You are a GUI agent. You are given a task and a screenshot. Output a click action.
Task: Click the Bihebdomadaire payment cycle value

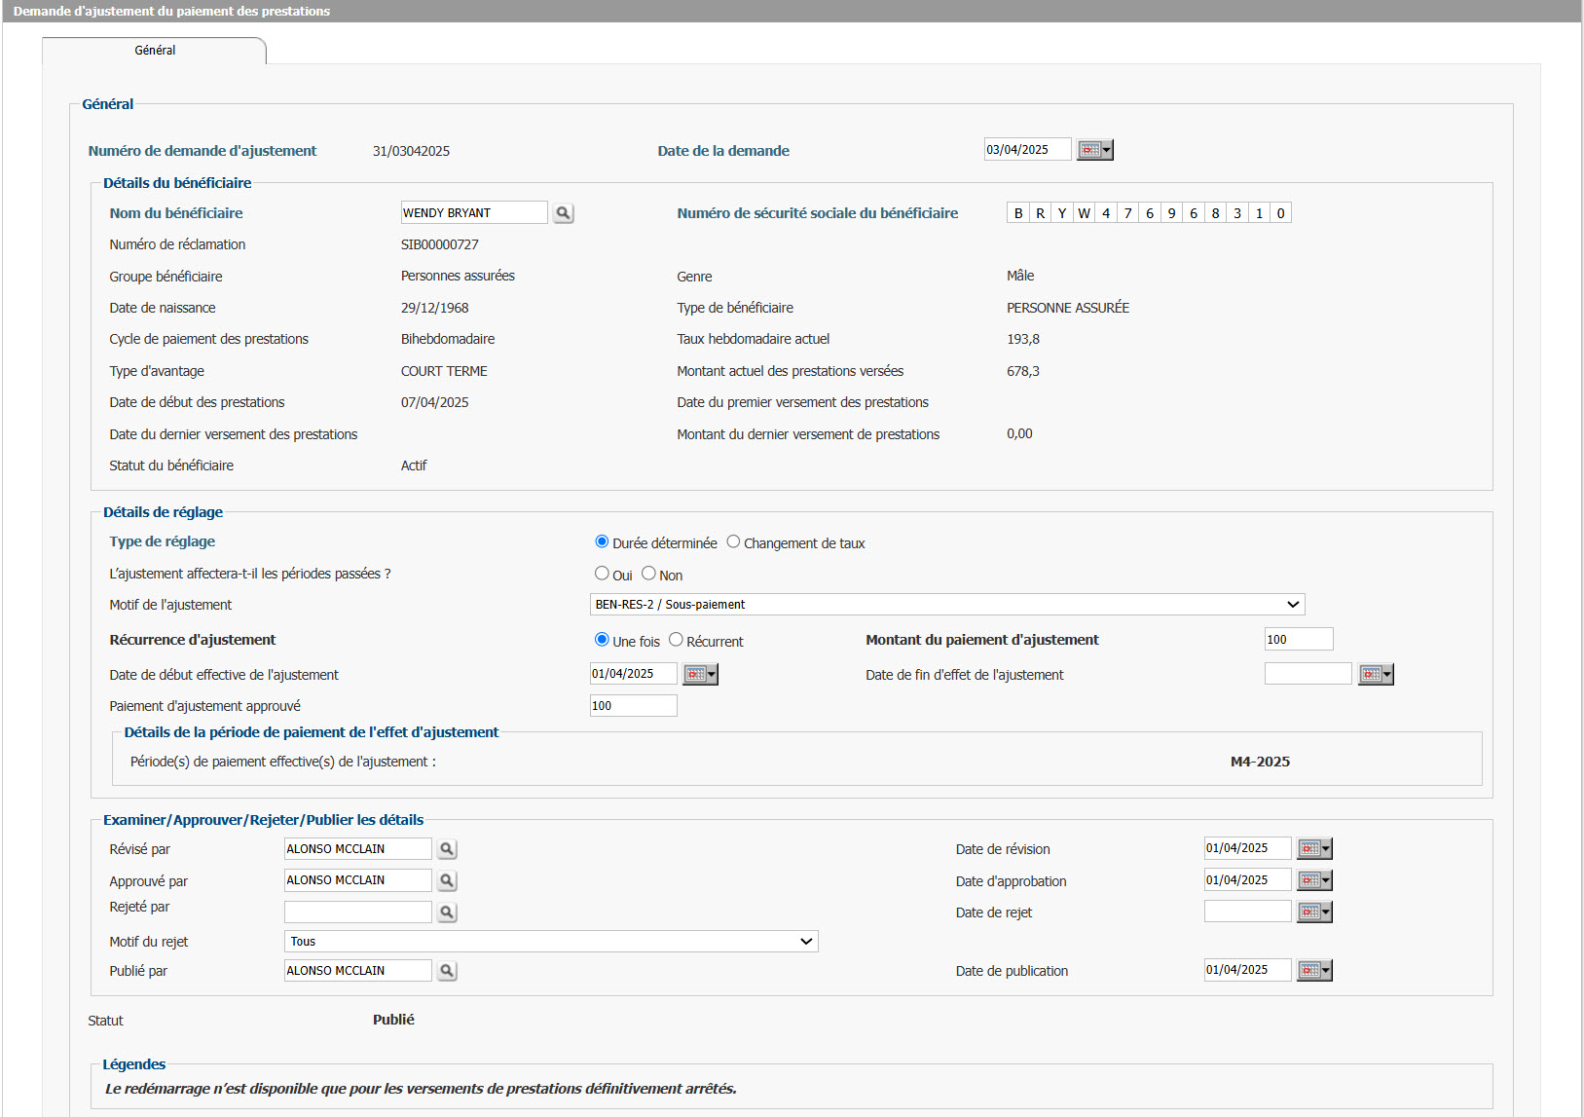pos(448,339)
